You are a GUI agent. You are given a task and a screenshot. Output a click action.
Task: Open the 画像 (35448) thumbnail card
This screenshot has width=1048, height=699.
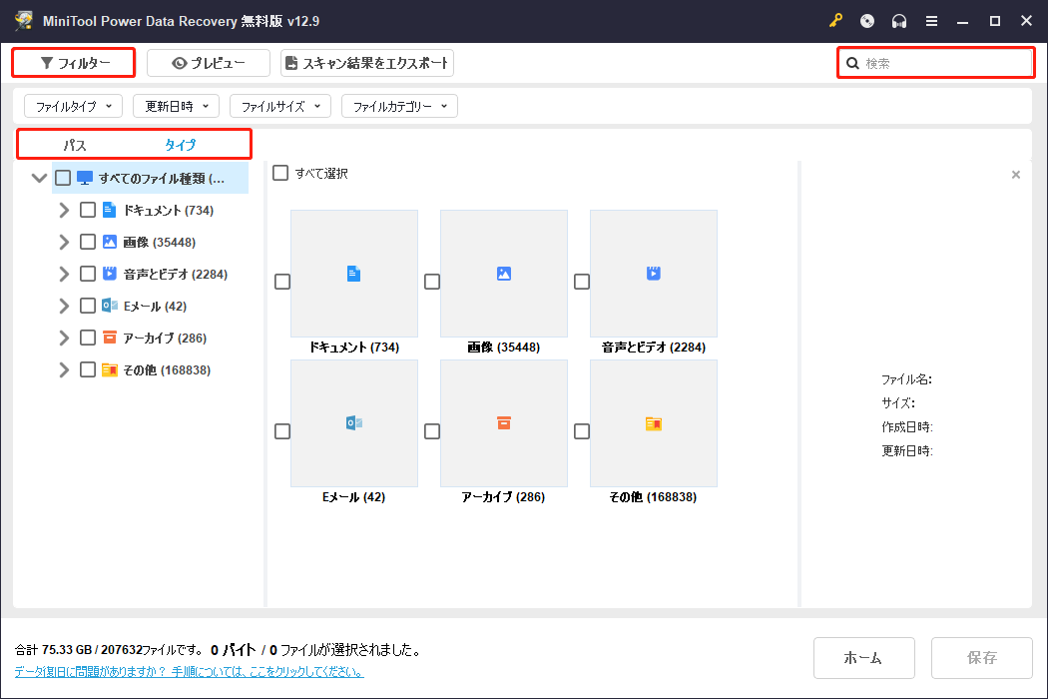pyautogui.click(x=504, y=274)
